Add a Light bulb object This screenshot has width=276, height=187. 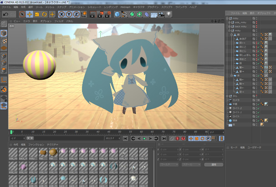pos(169,14)
